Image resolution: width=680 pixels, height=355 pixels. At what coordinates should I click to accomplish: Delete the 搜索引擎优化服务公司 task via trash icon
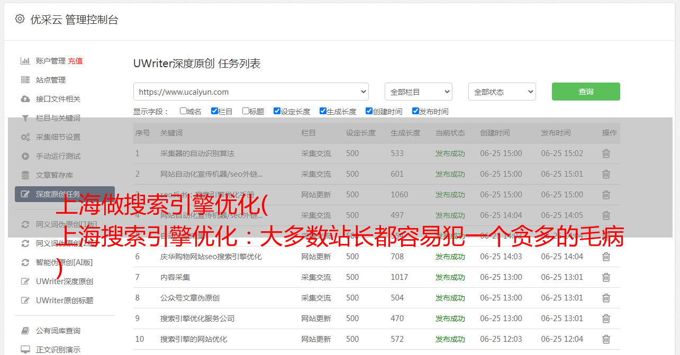click(x=606, y=318)
